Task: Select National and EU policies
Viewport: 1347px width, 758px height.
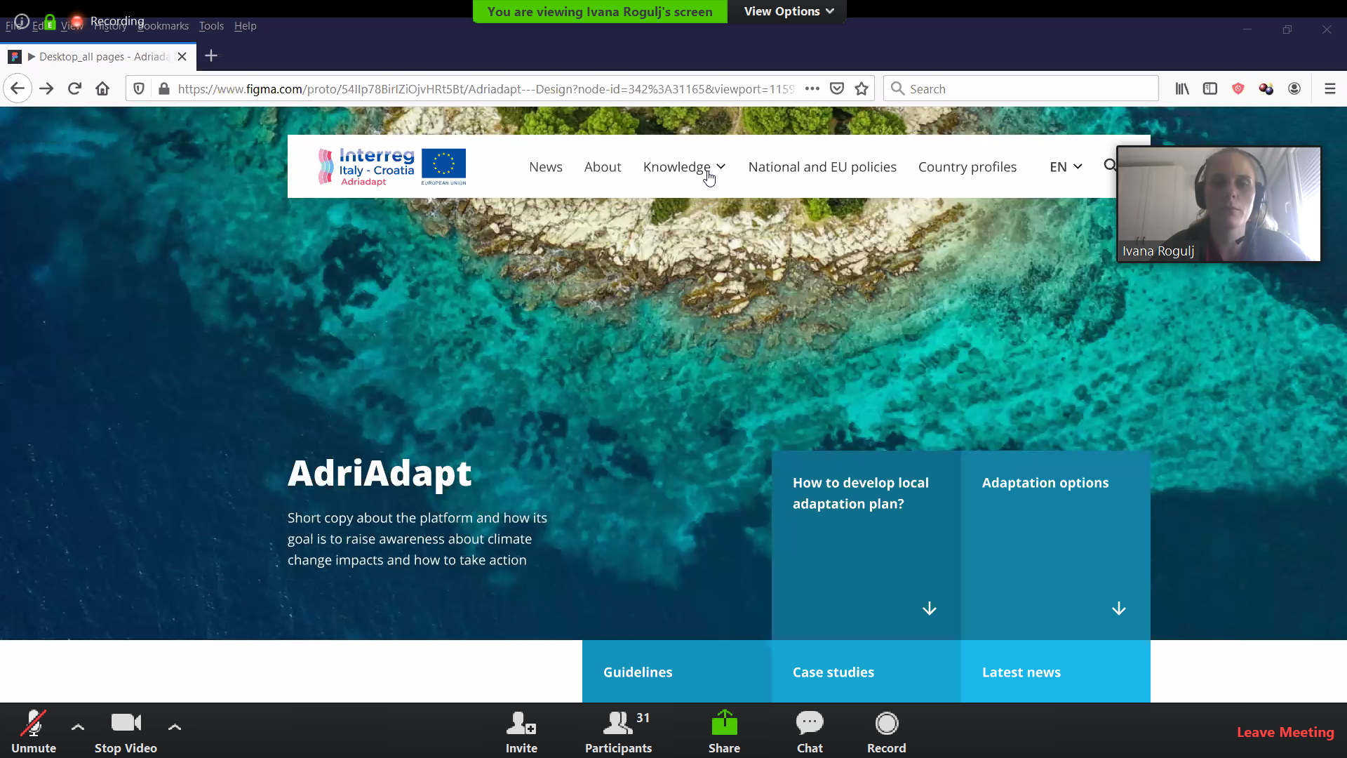Action: [x=822, y=167]
